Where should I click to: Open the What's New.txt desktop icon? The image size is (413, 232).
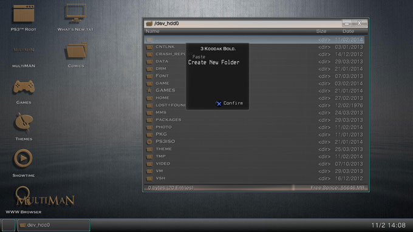pyautogui.click(x=76, y=13)
